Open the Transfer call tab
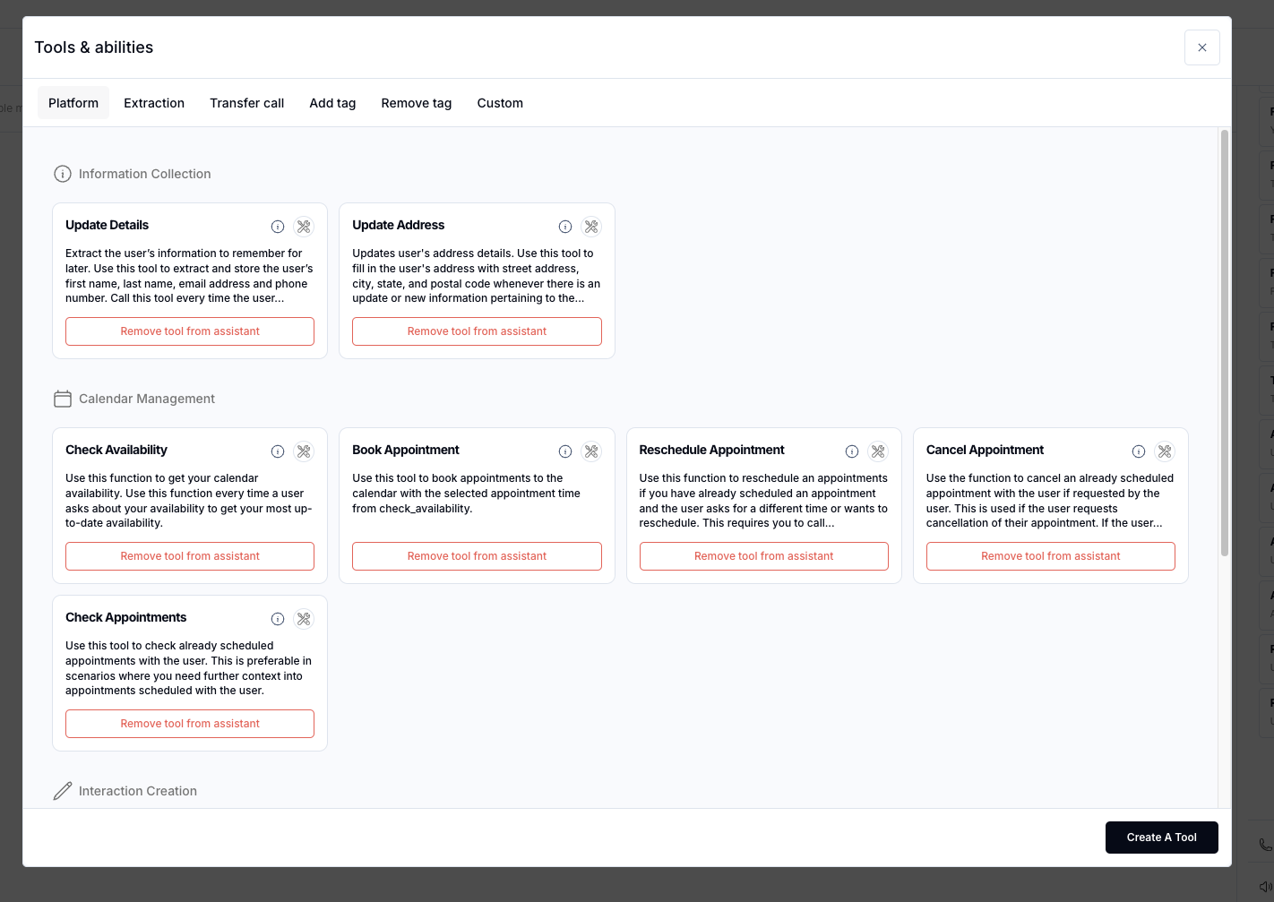The image size is (1274, 902). pyautogui.click(x=246, y=102)
